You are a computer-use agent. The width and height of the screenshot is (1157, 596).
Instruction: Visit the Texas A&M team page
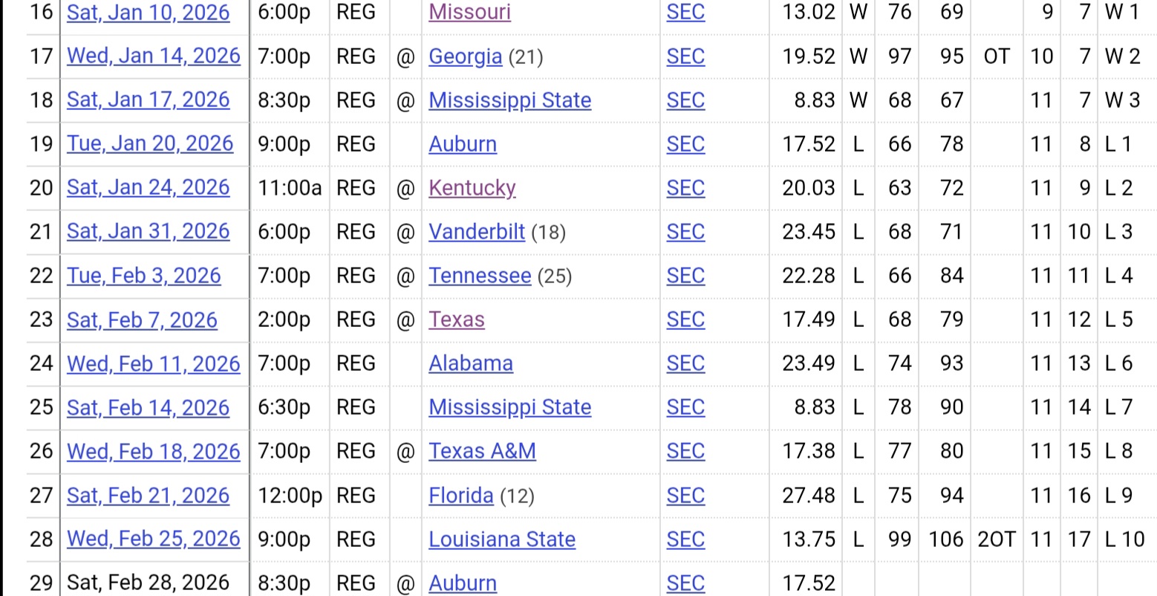(x=481, y=451)
